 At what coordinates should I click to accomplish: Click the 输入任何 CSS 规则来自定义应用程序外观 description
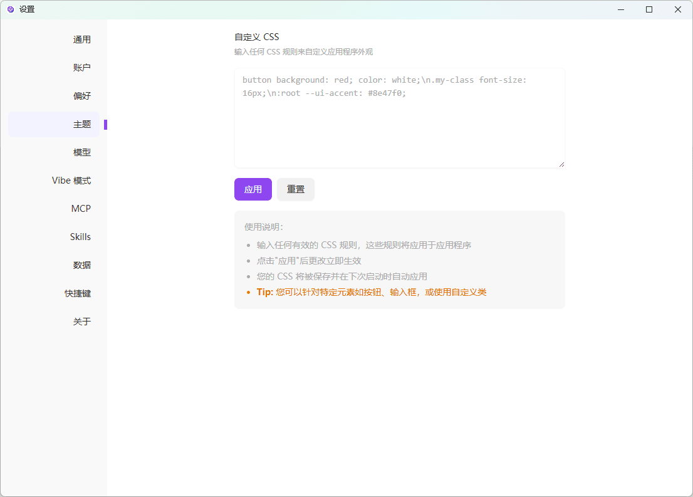304,52
